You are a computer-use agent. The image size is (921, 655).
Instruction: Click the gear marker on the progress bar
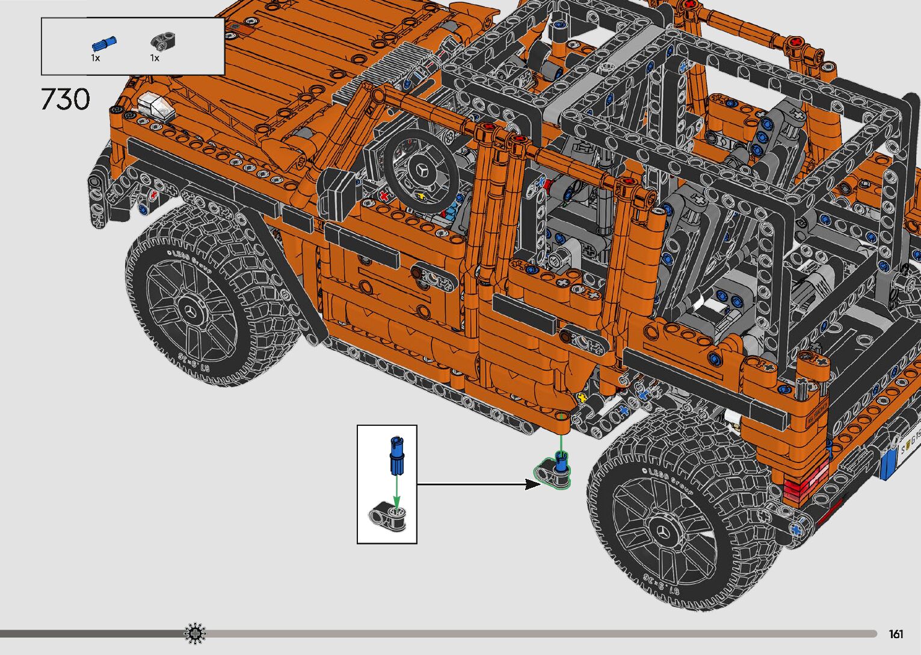pos(195,633)
